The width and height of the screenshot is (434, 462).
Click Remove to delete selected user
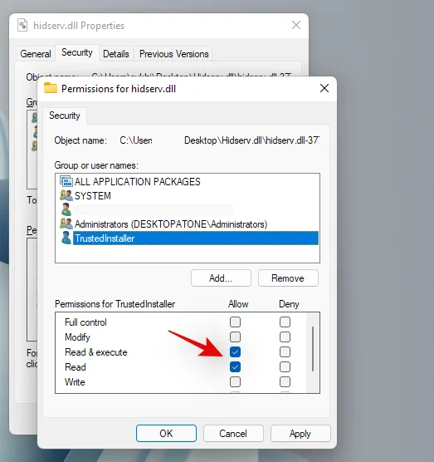tap(288, 278)
